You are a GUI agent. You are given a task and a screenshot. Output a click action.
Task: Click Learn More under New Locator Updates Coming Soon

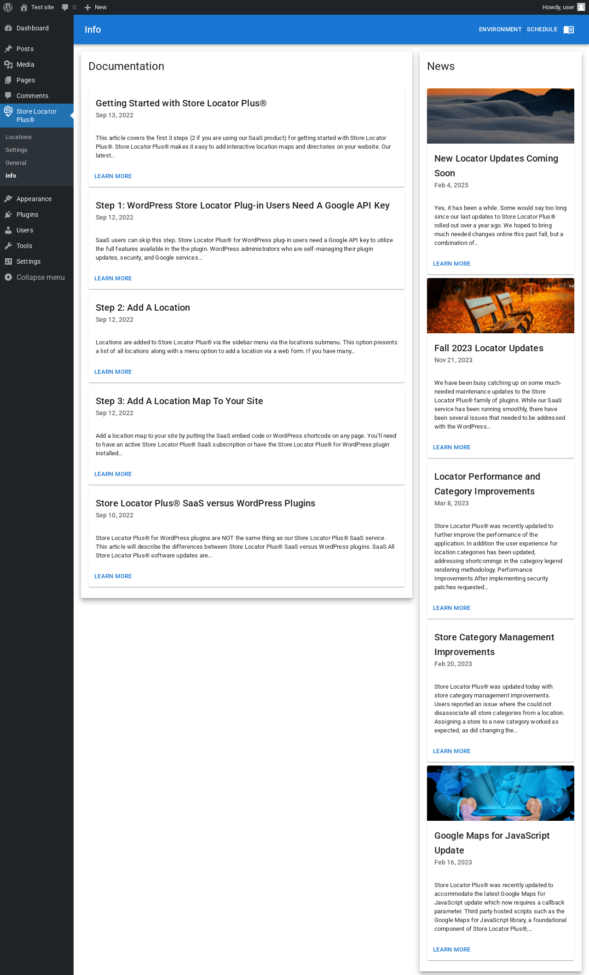[x=452, y=264]
